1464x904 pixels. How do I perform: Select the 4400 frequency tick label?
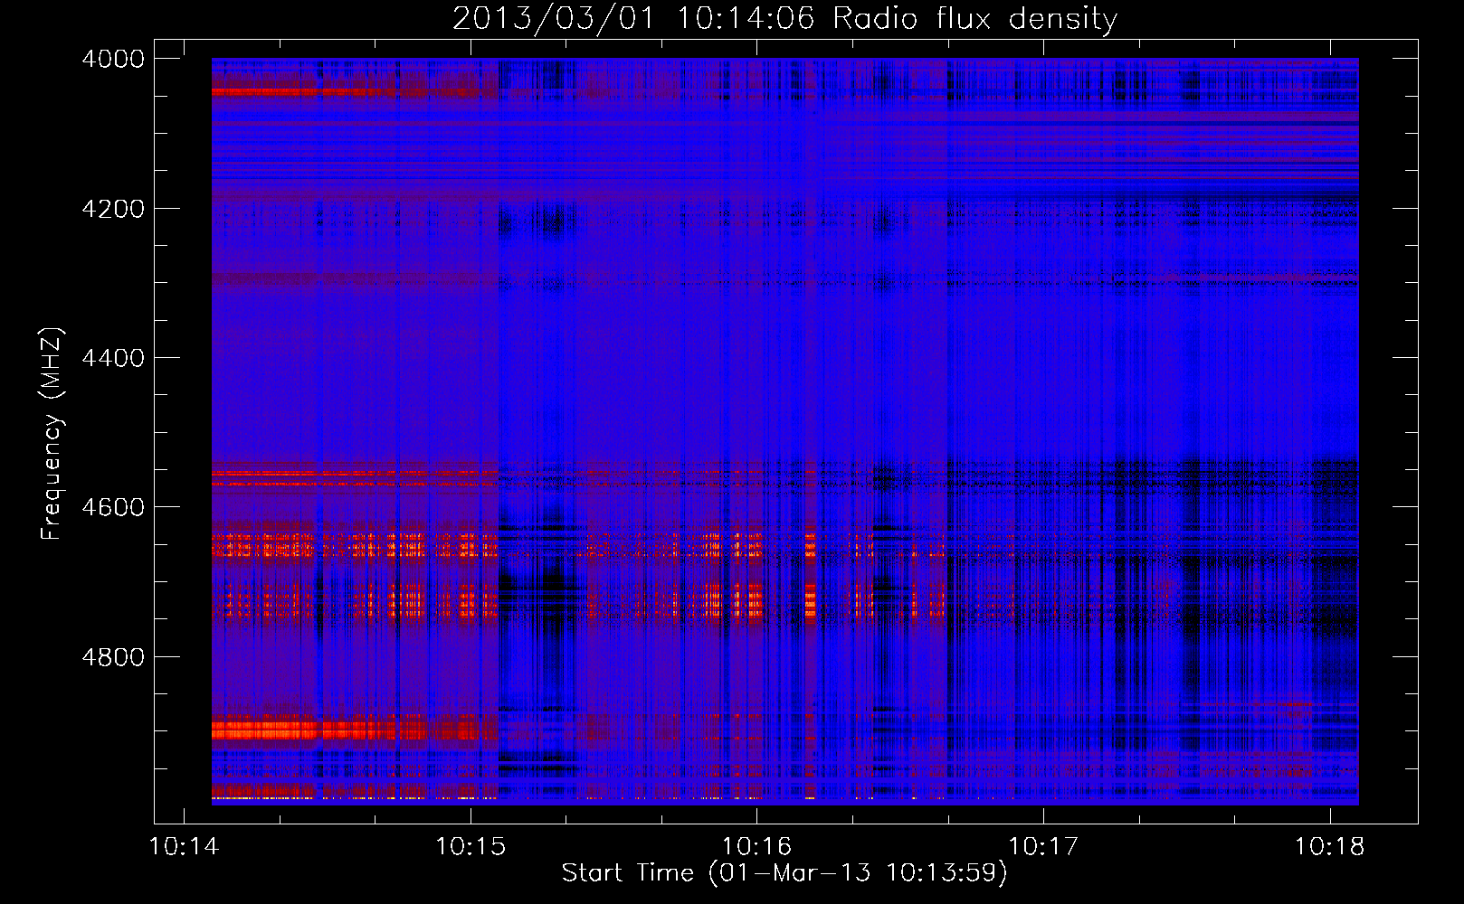(113, 358)
